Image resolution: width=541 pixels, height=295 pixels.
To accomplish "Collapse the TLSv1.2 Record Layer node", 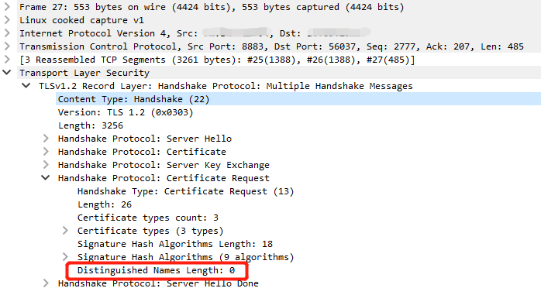I will coord(26,85).
